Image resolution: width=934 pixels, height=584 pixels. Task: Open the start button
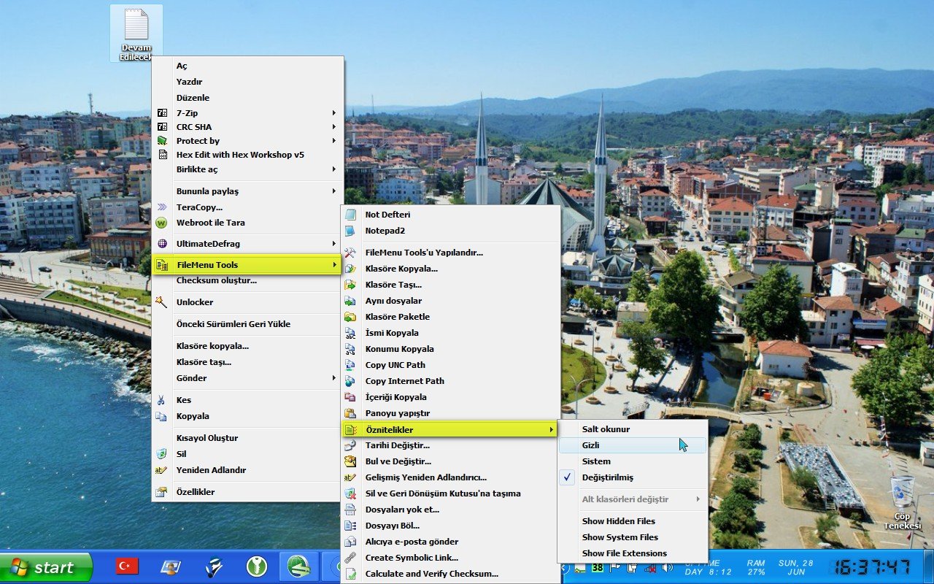[x=46, y=567]
